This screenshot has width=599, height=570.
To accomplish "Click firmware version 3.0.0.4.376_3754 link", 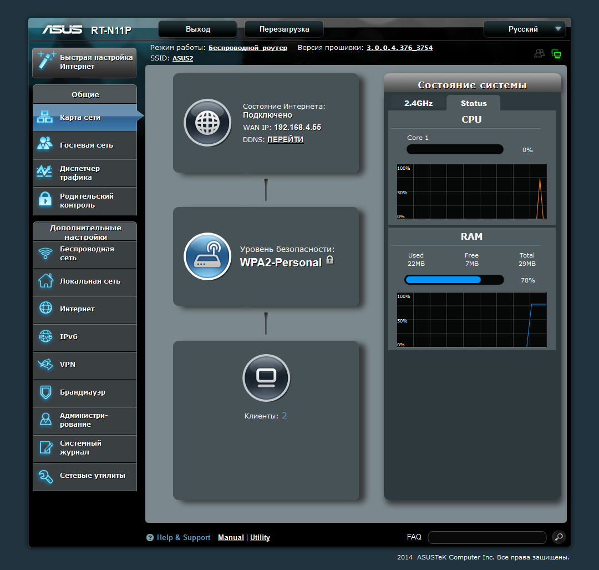I will 399,48.
